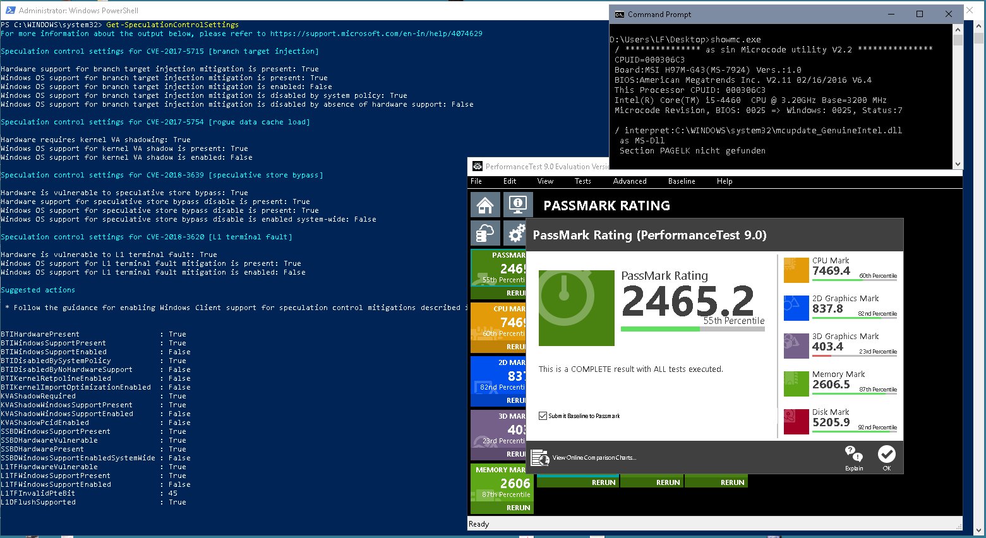Close the PowerShell window
Screen dimensions: 986x538
[x=970, y=10]
